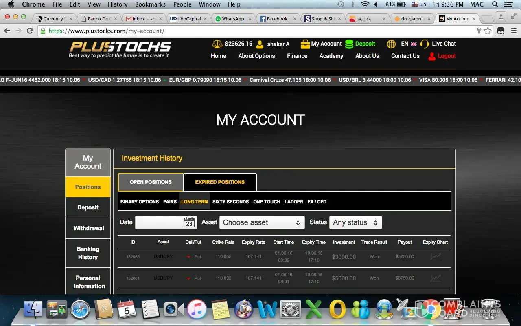The height and width of the screenshot is (326, 521).
Task: Open the Personal Information sidebar section
Action: click(88, 282)
